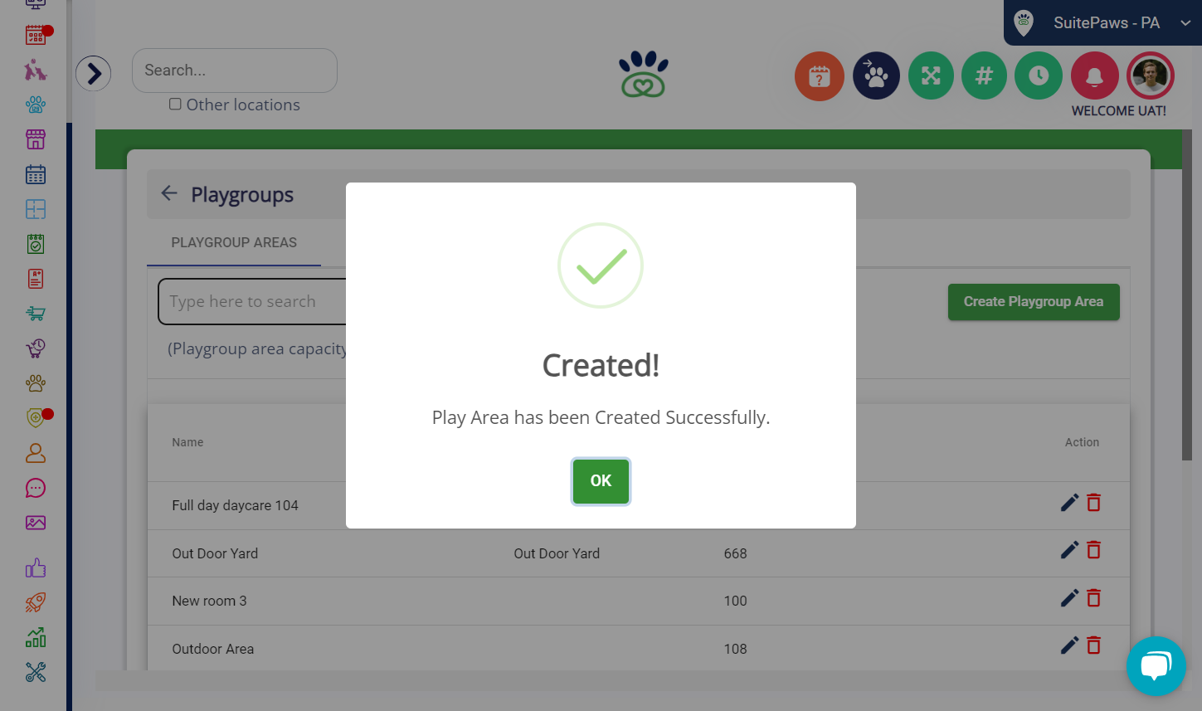1202x711 pixels.
Task: Click the paw heart logo
Action: (644, 75)
